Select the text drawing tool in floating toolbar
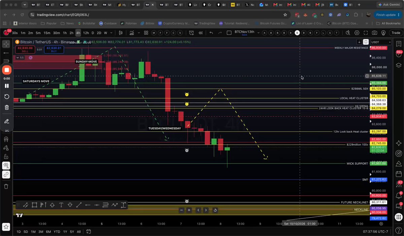Screen dimensions: 404x236 click(61, 205)
